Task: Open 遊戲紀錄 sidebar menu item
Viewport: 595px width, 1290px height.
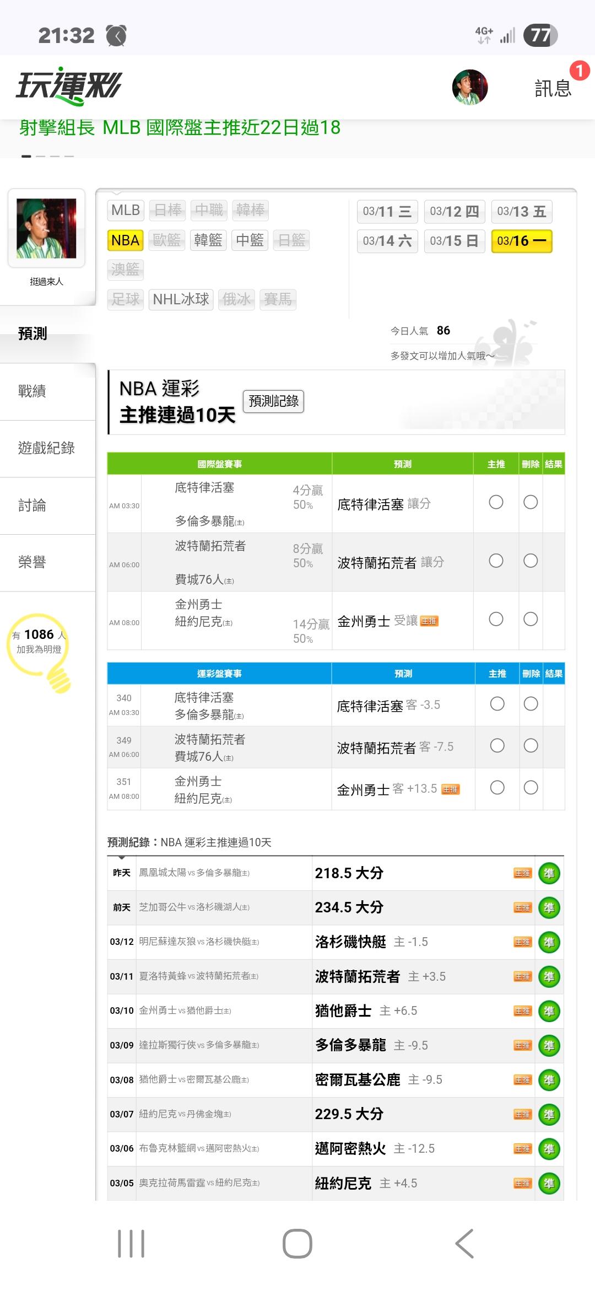Action: (47, 448)
